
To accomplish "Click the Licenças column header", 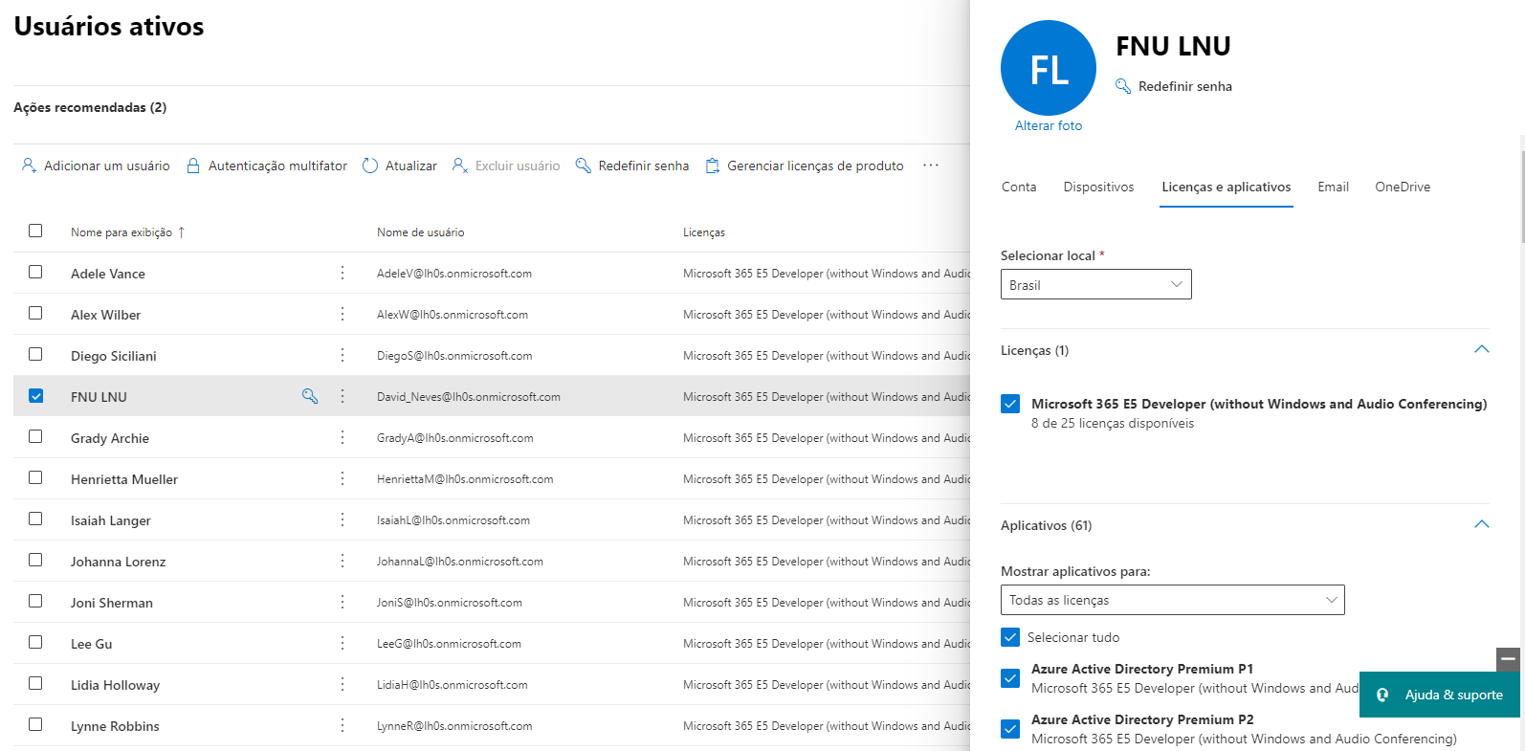I will [704, 232].
